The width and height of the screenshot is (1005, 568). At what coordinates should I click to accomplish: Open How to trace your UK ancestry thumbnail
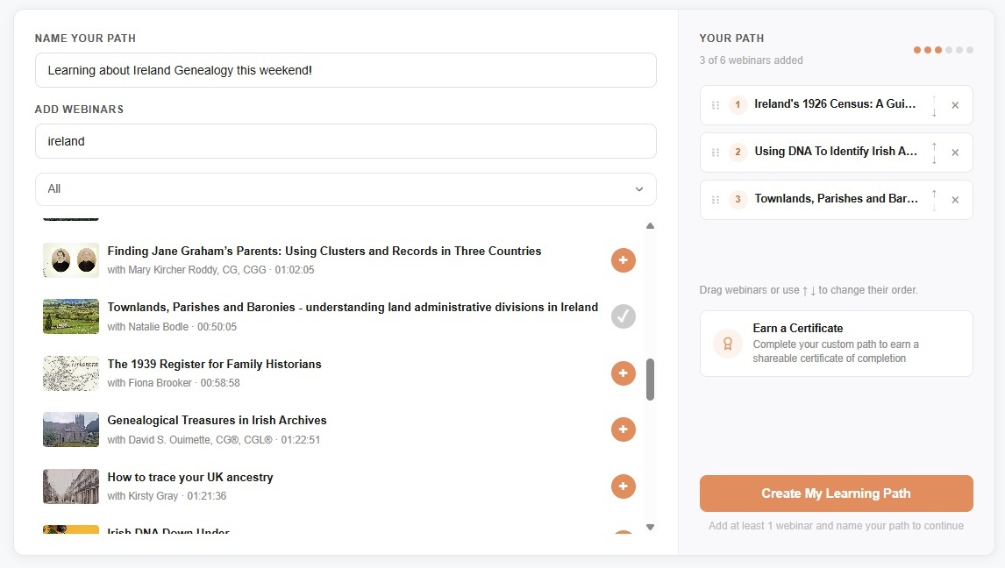pyautogui.click(x=71, y=486)
